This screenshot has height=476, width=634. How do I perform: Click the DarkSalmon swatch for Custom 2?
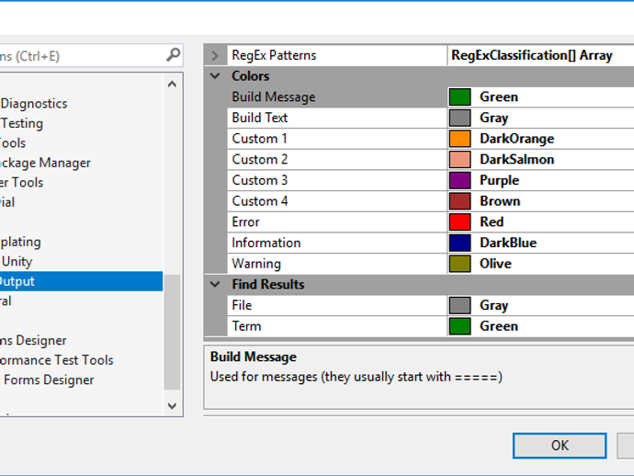pyautogui.click(x=459, y=160)
